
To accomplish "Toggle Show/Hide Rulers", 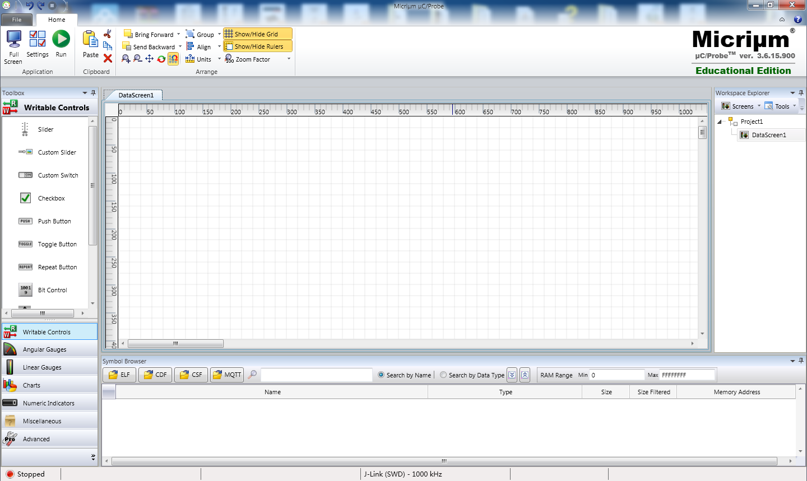I will (x=258, y=46).
